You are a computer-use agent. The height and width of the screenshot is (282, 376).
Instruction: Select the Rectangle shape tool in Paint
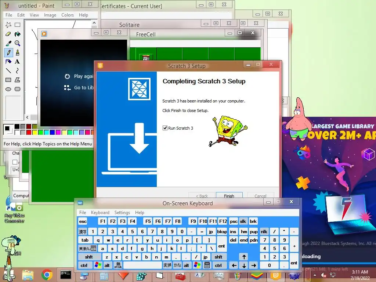pos(8,80)
